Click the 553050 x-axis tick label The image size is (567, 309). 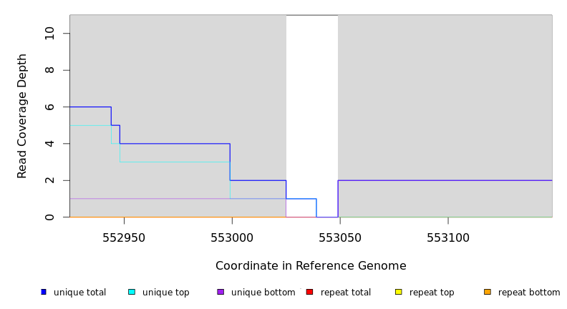[x=340, y=237]
